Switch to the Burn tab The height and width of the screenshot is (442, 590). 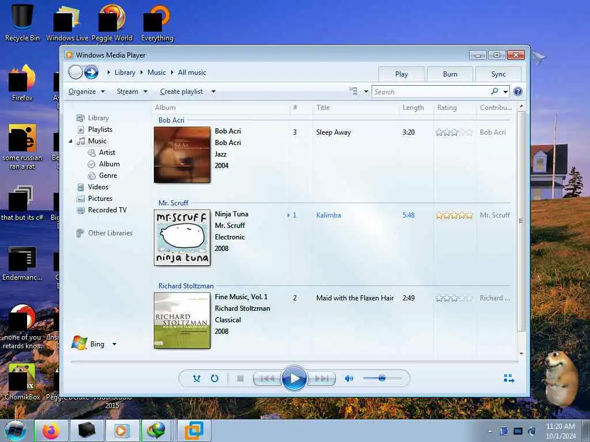coord(449,74)
